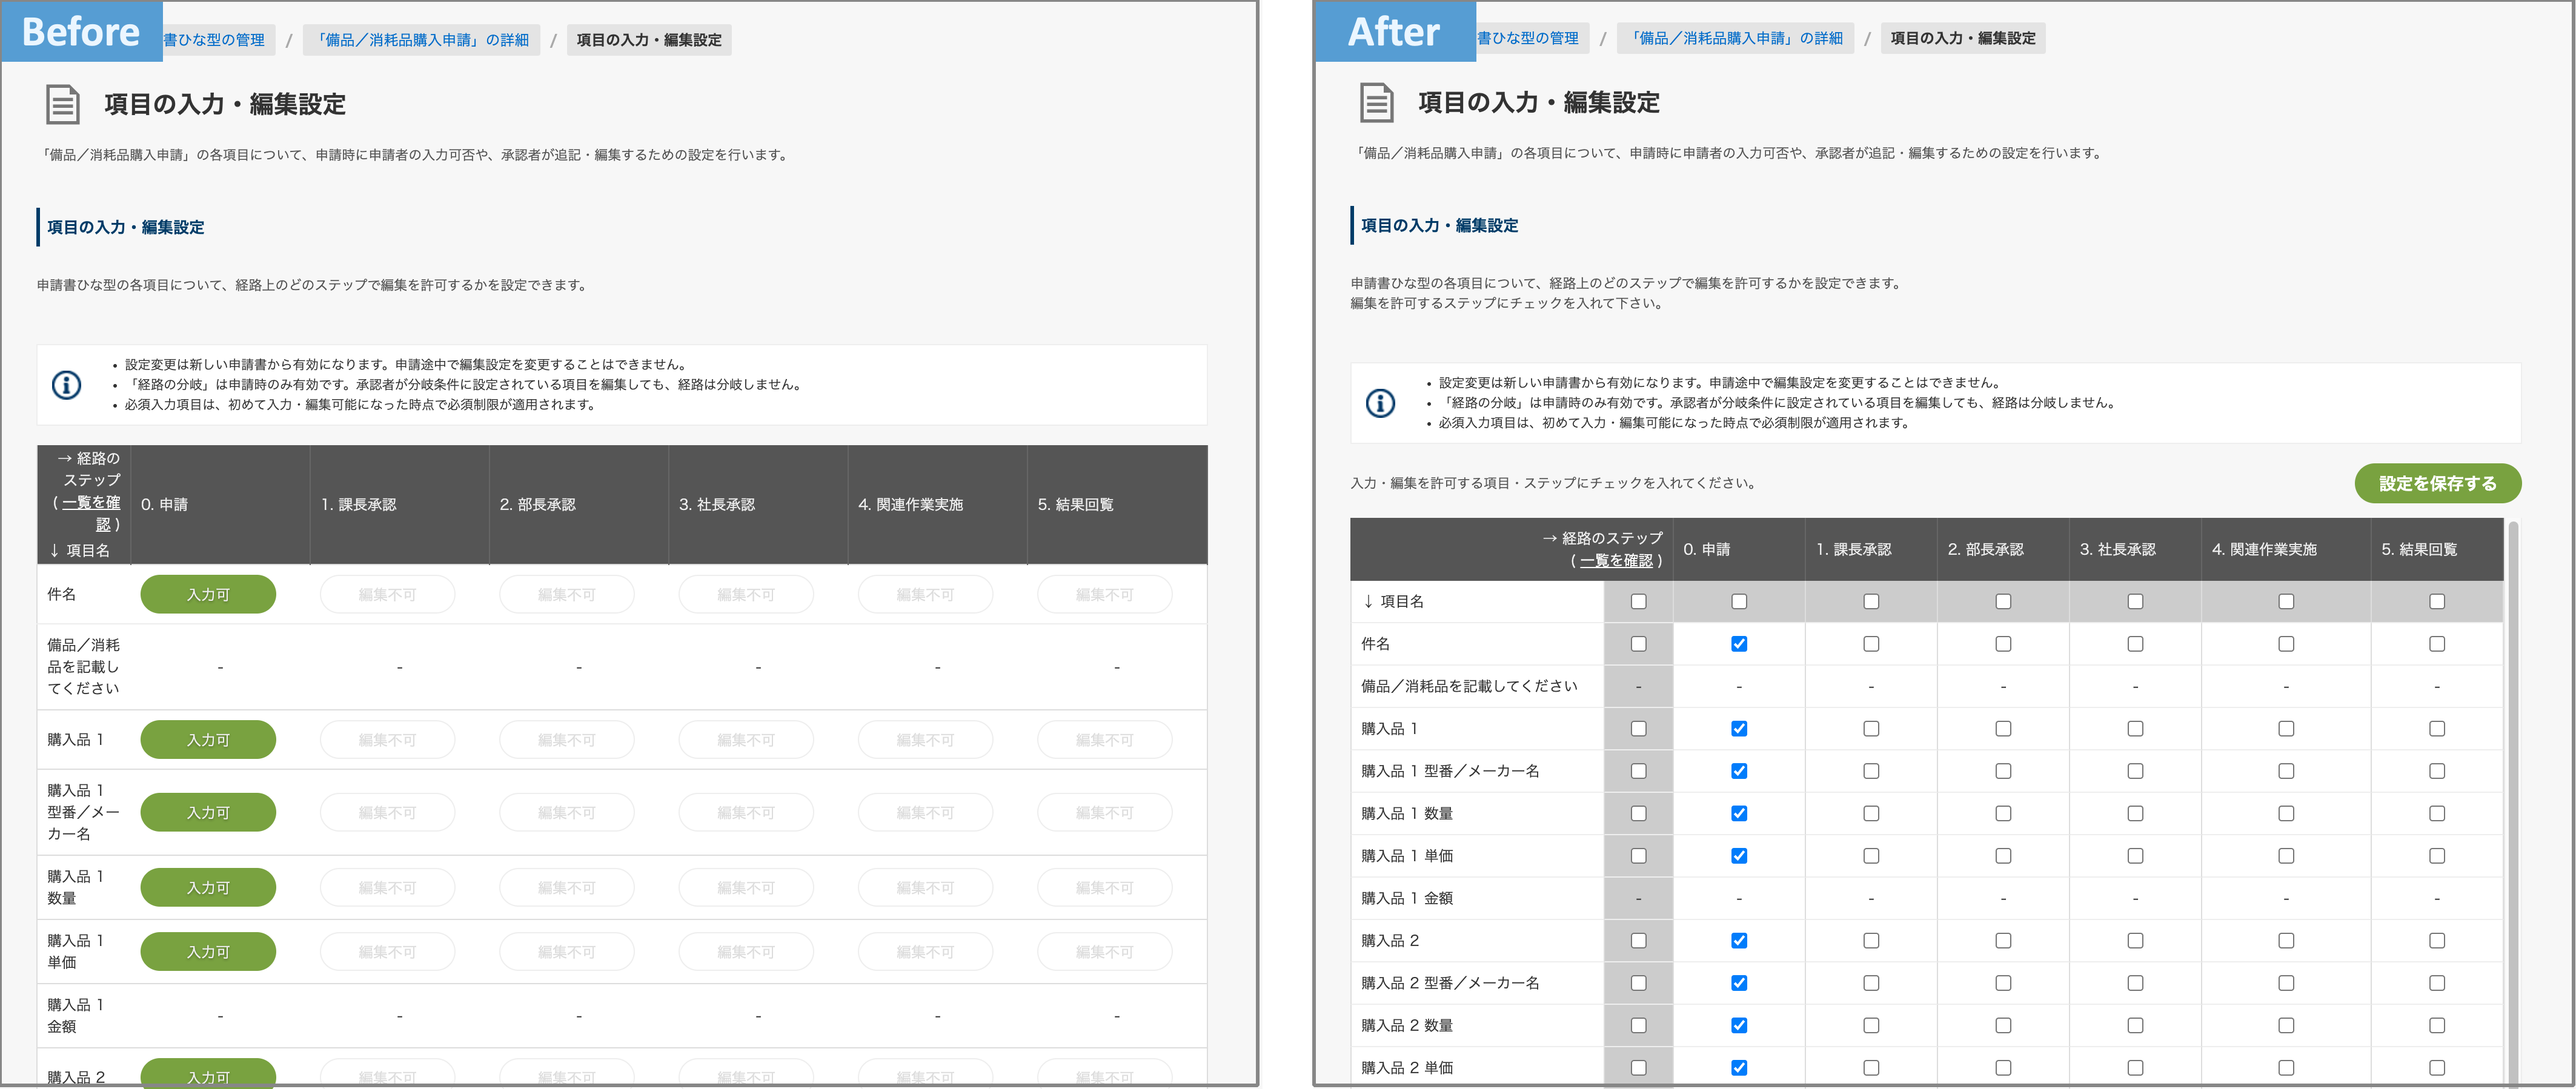Check 購入品 1 単価 under 4. 関連作業実施 in After
2576x1089 pixels.
pos(2286,856)
